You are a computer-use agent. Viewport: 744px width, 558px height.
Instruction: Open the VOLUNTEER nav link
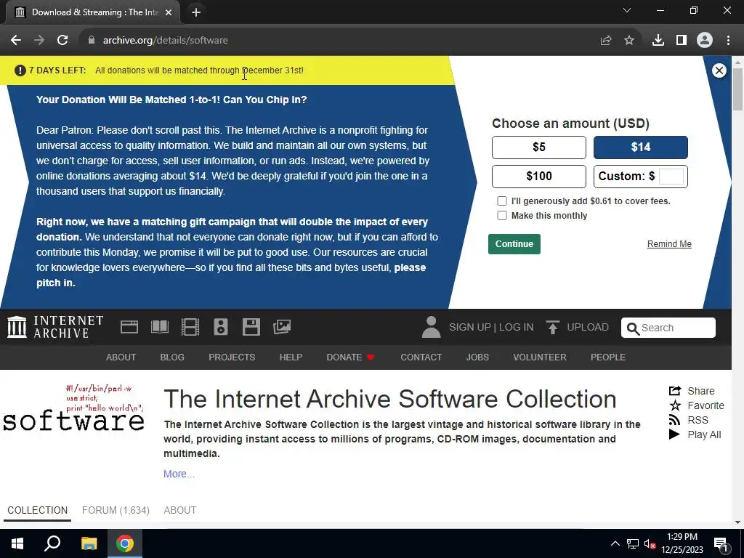[x=540, y=357]
